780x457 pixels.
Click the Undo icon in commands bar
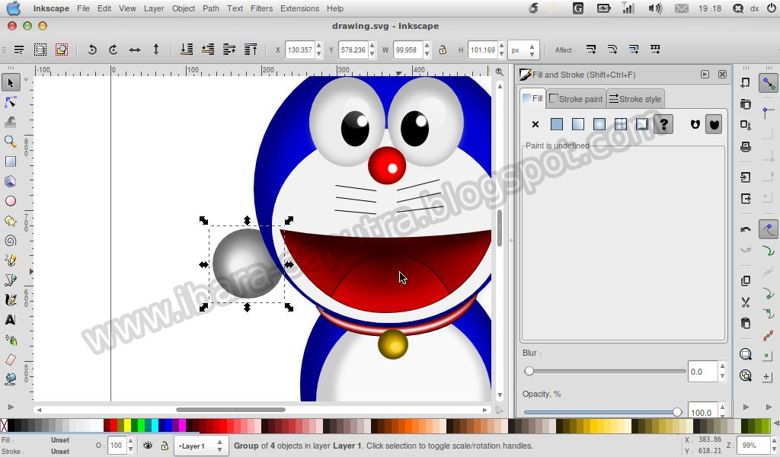point(745,229)
